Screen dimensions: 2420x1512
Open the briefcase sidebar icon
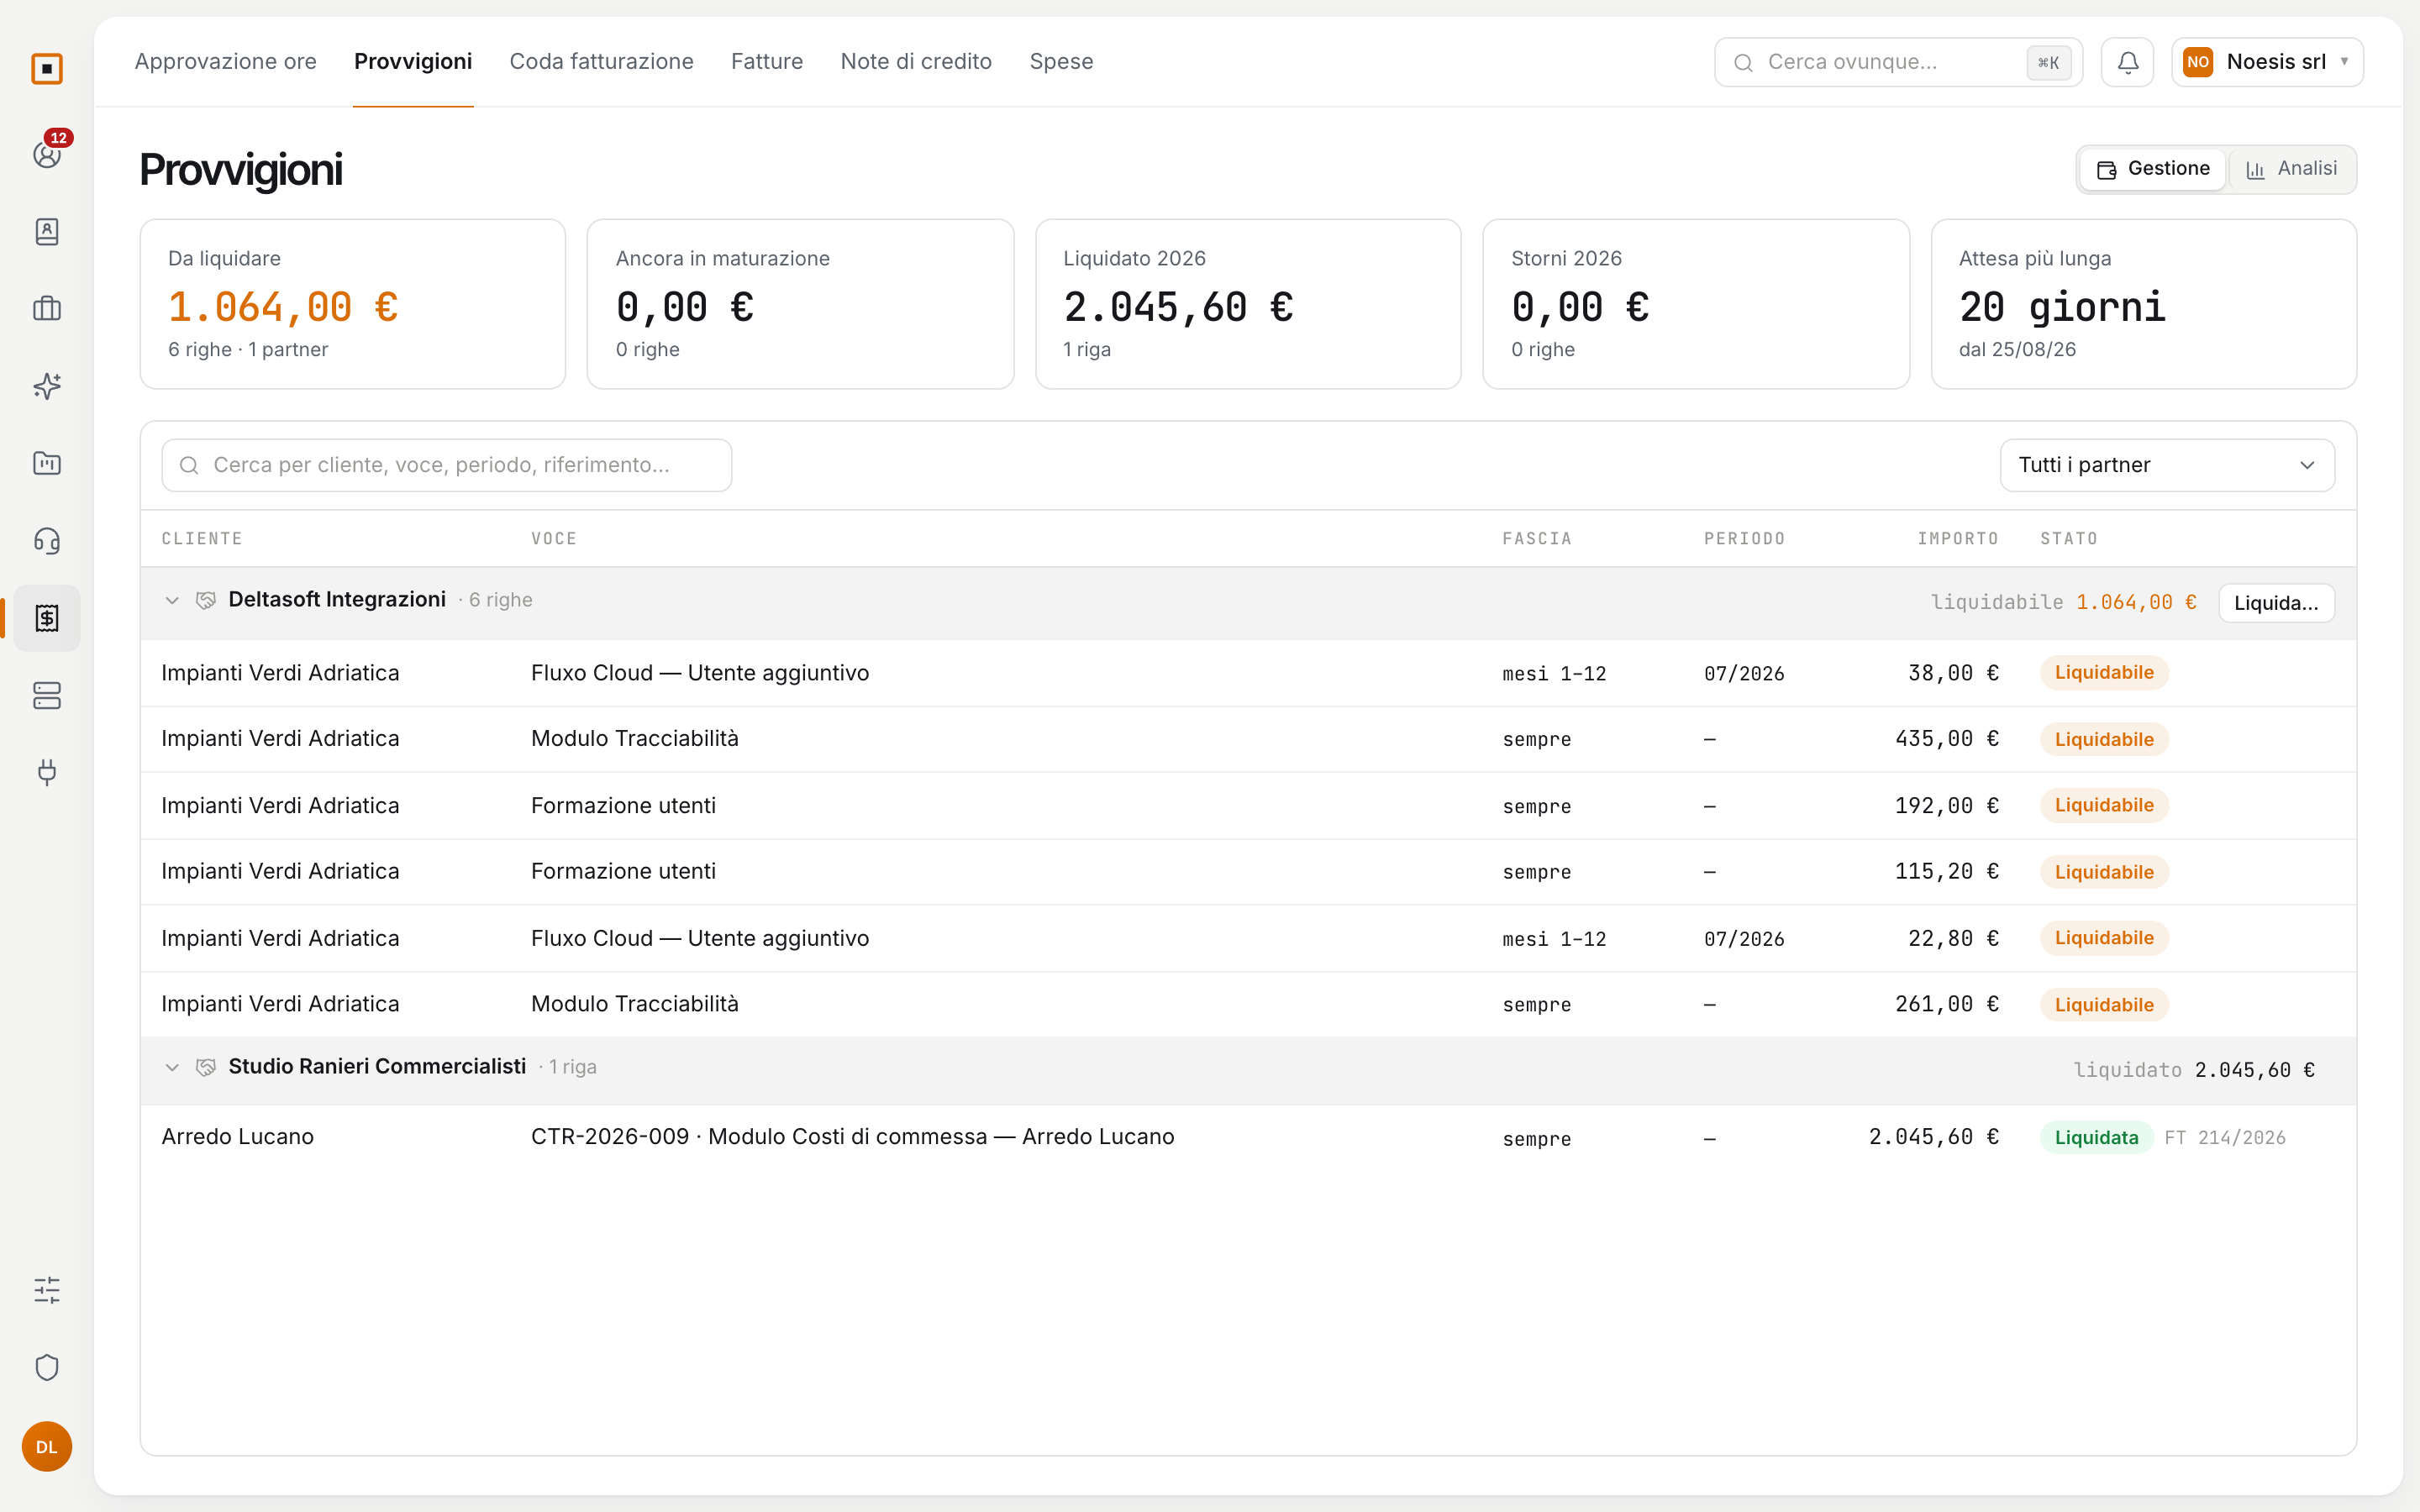click(47, 309)
